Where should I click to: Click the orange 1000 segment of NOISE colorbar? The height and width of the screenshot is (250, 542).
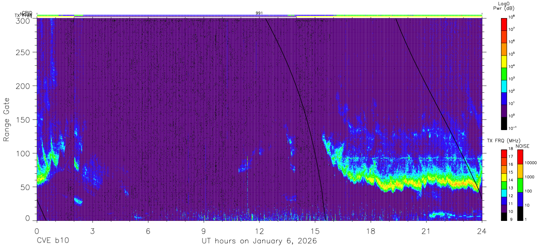coord(520,171)
